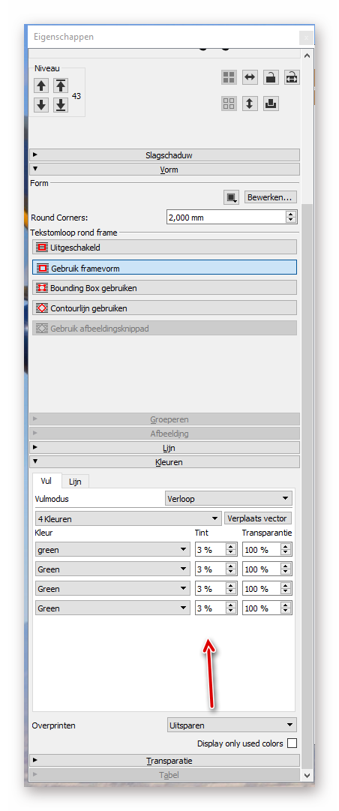The image size is (339, 811).
Task: Open the Vulmodus Verloop dropdown
Action: point(229,499)
